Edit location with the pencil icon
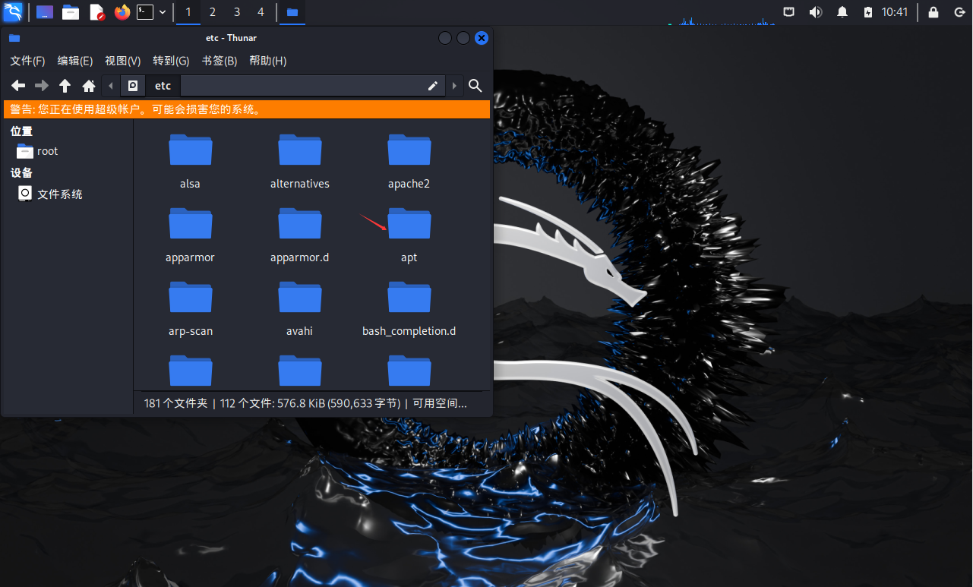Viewport: 973px width, 587px height. pyautogui.click(x=433, y=86)
